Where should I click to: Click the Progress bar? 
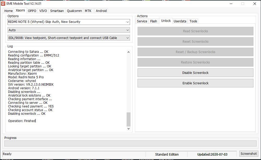(130, 143)
